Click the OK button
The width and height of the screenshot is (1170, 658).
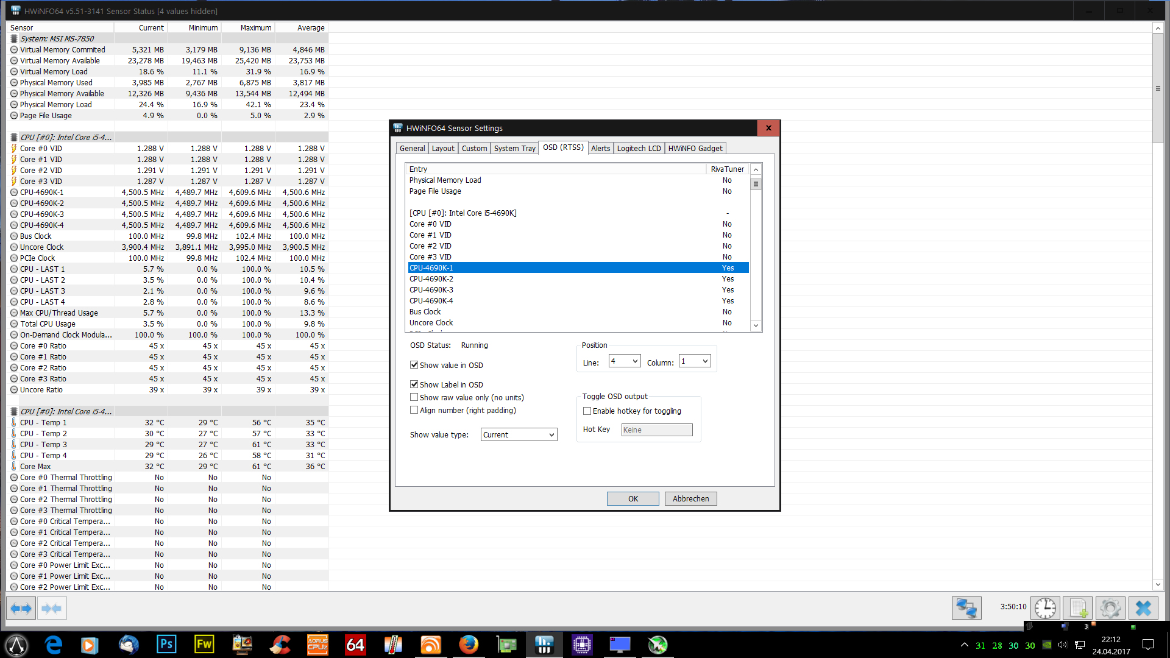tap(633, 498)
